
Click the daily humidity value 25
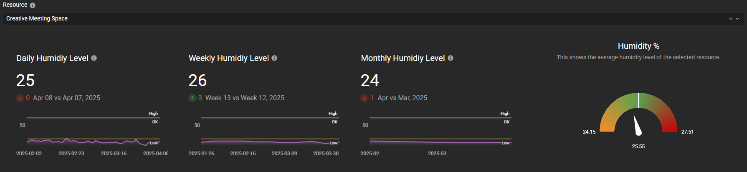click(x=25, y=80)
